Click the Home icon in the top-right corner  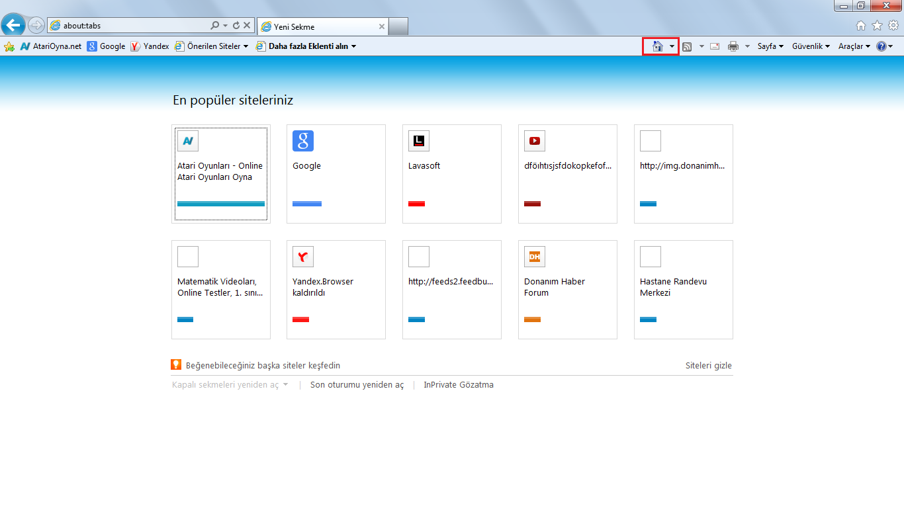pyautogui.click(x=861, y=25)
